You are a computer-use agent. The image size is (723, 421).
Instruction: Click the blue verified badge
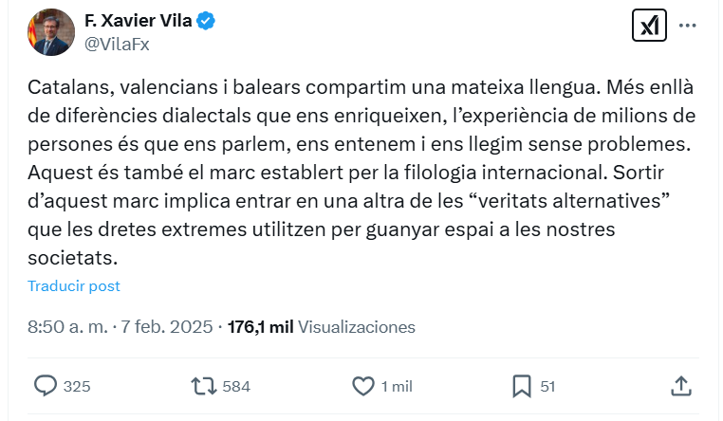click(205, 20)
